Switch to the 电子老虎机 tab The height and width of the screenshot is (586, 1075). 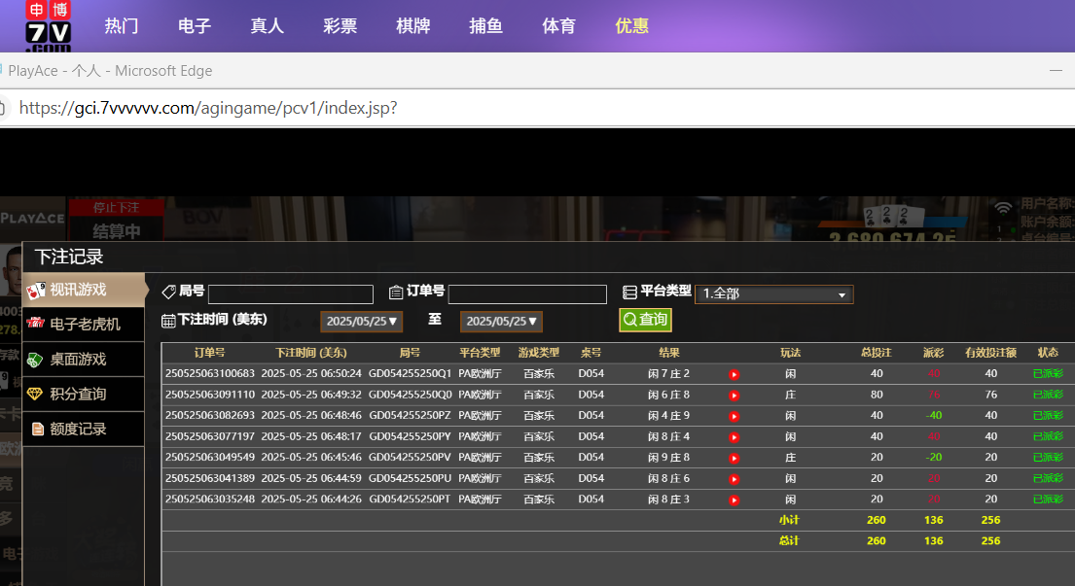click(x=84, y=325)
